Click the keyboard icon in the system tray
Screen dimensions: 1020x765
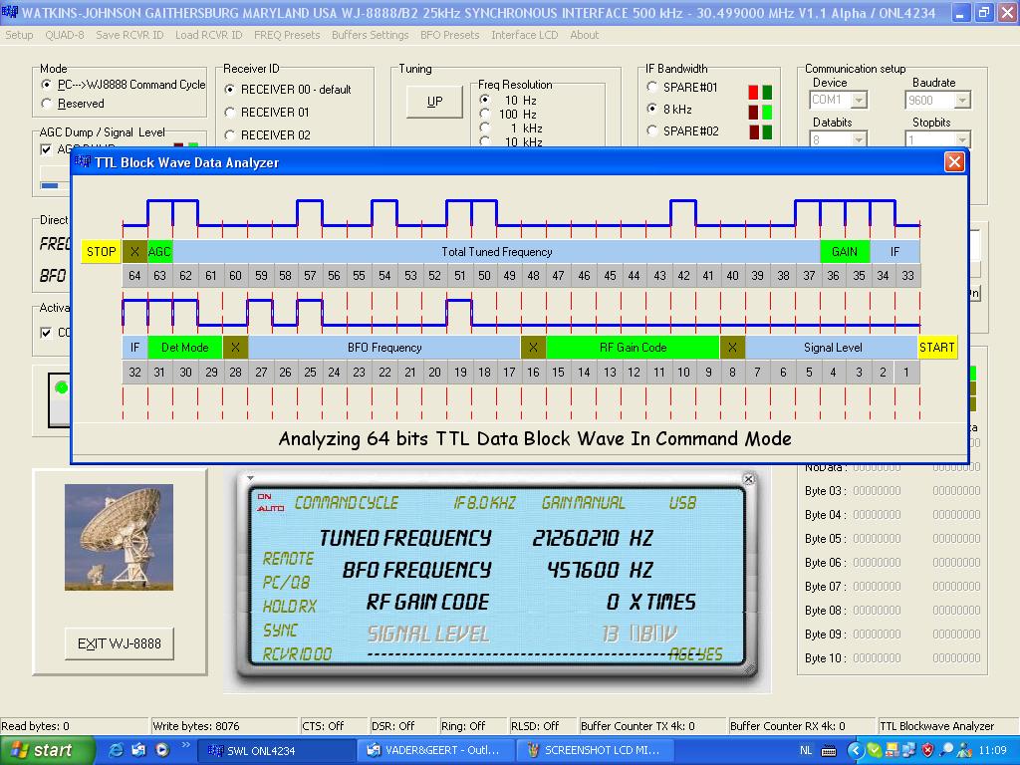click(829, 751)
